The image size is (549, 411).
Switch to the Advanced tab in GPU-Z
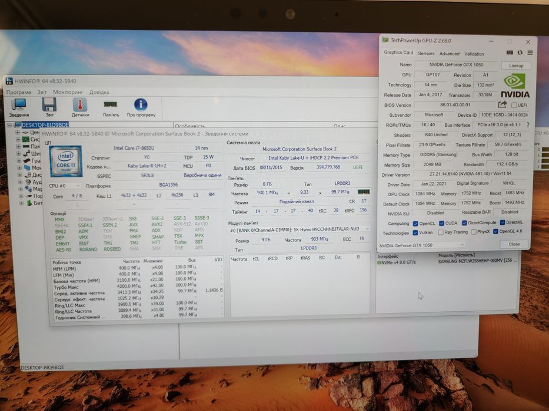pos(449,54)
